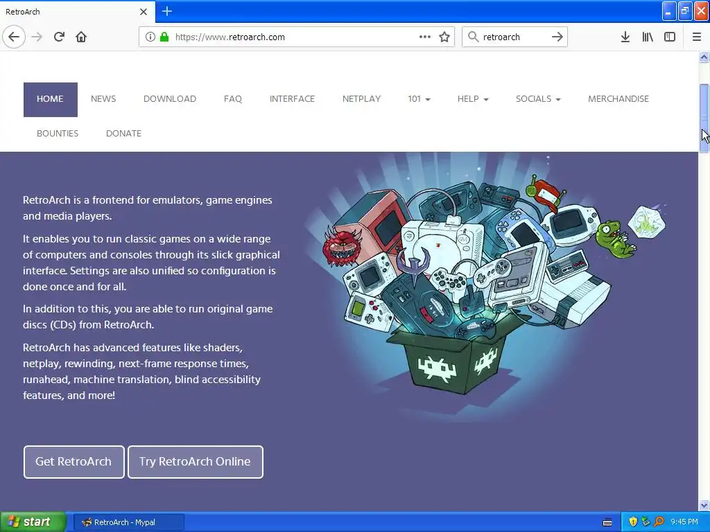Viewport: 710px width, 532px height.
Task: Open the Windows start menu
Action: point(33,522)
